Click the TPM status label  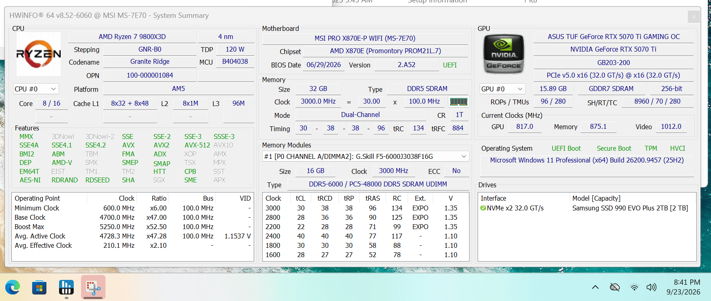pos(651,148)
